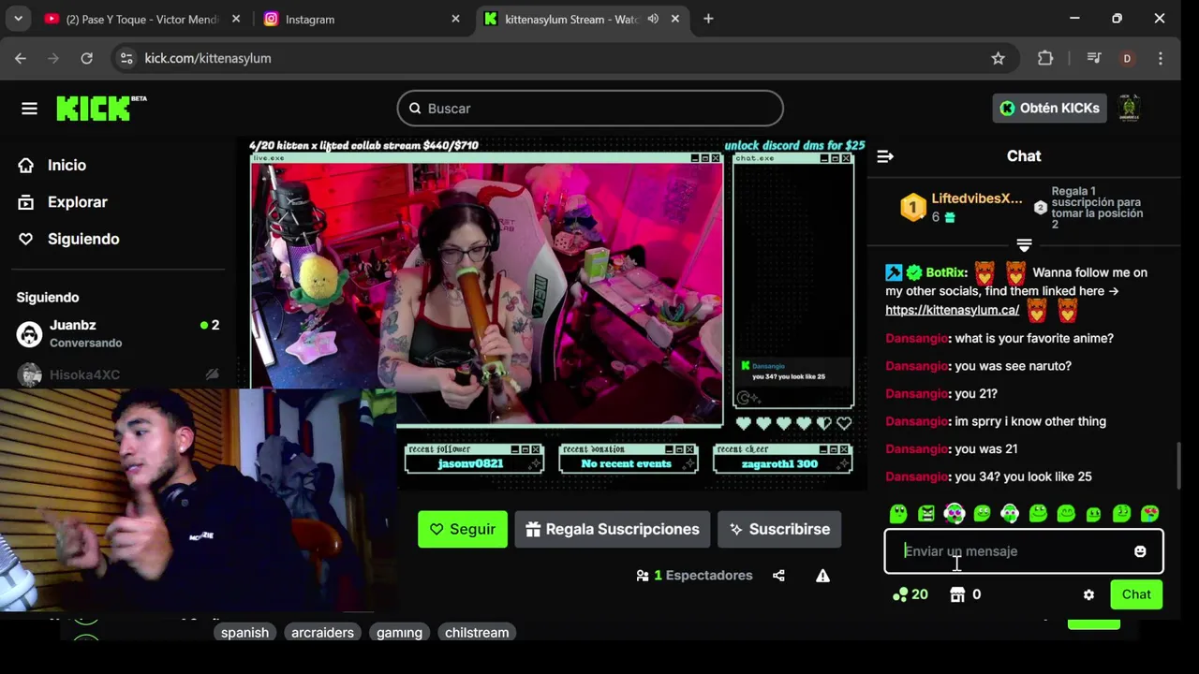
Task: Click Seguir to follow channel
Action: point(463,529)
